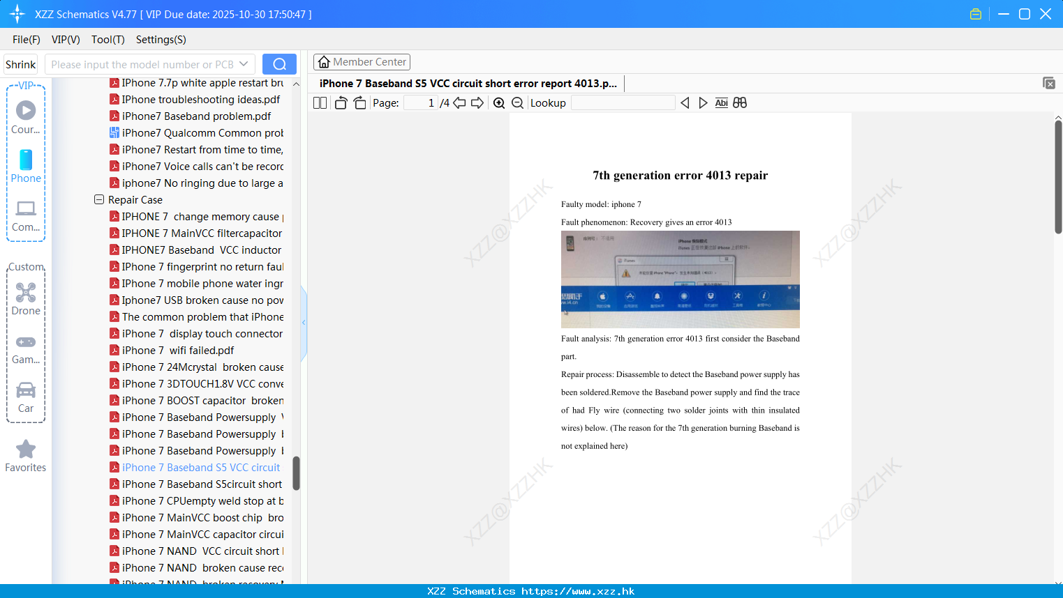Screen dimensions: 1063x598
Task: Click the Lookup text field
Action: click(x=623, y=102)
